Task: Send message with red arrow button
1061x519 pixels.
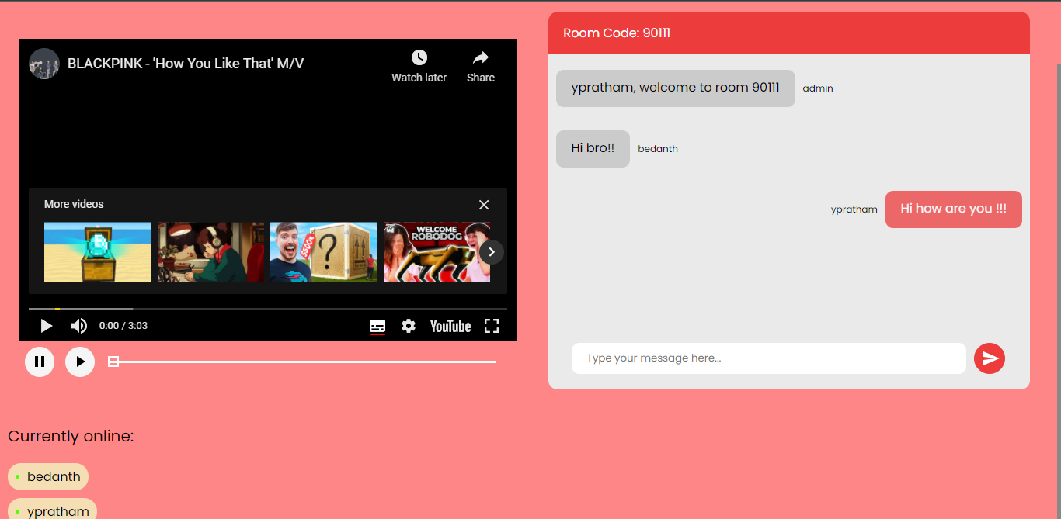Action: tap(990, 358)
